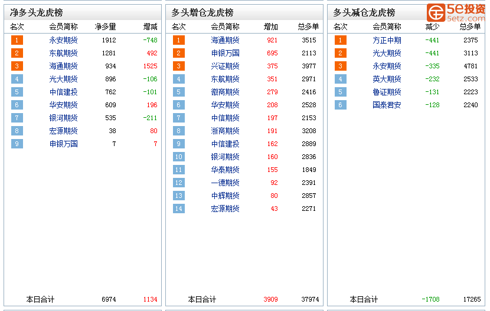Open 华安期货 link in 净多头龙虎榜

[63, 105]
